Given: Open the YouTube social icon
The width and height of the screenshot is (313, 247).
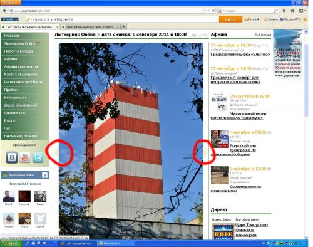Looking at the screenshot, I should click(25, 157).
